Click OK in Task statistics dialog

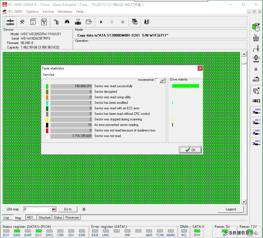pyautogui.click(x=190, y=150)
